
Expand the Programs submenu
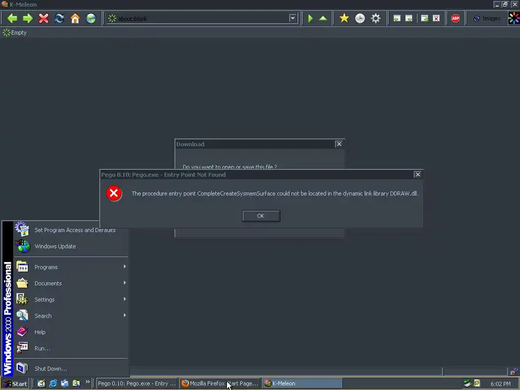pyautogui.click(x=71, y=267)
